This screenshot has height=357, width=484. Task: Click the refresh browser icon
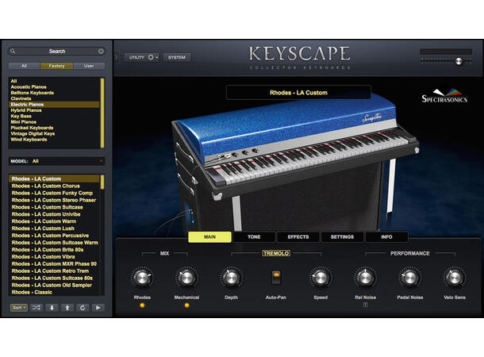(83, 308)
